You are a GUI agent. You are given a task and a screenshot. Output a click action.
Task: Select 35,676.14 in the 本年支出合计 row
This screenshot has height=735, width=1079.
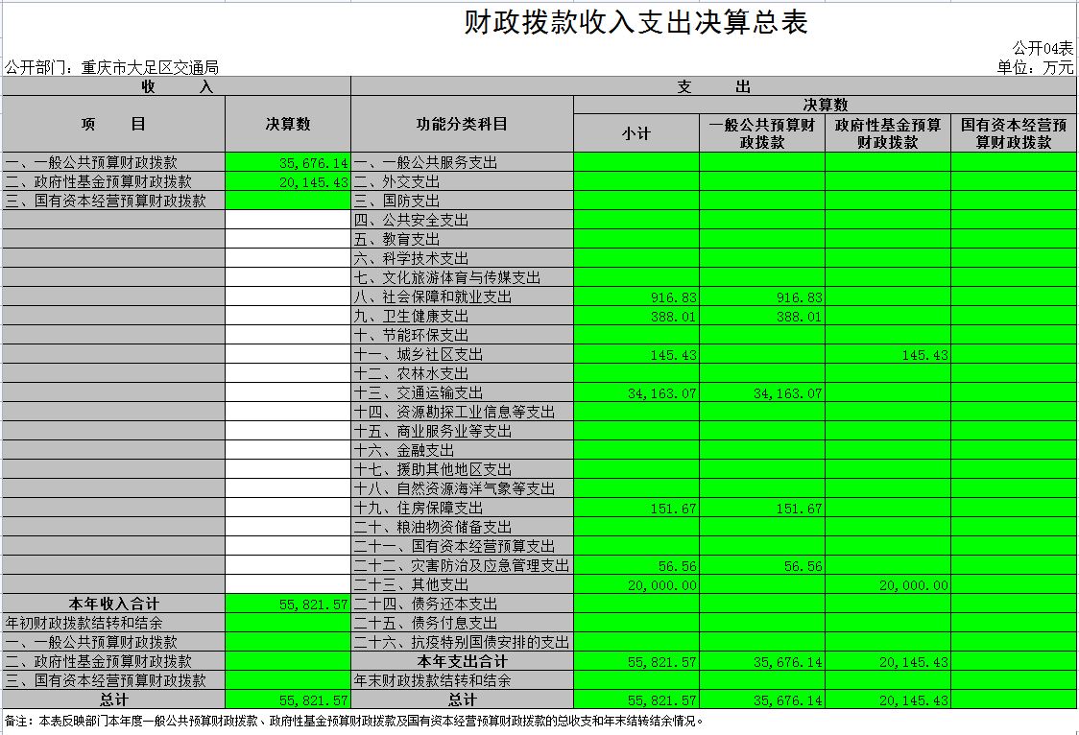point(762,661)
